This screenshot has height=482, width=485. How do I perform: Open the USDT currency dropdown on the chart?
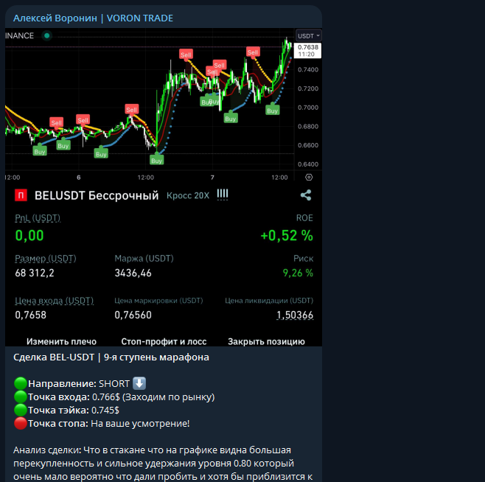pos(308,36)
